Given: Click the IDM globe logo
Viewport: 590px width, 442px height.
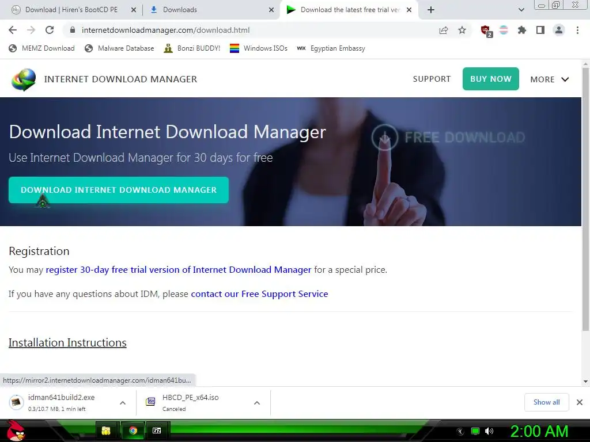Looking at the screenshot, I should (23, 79).
